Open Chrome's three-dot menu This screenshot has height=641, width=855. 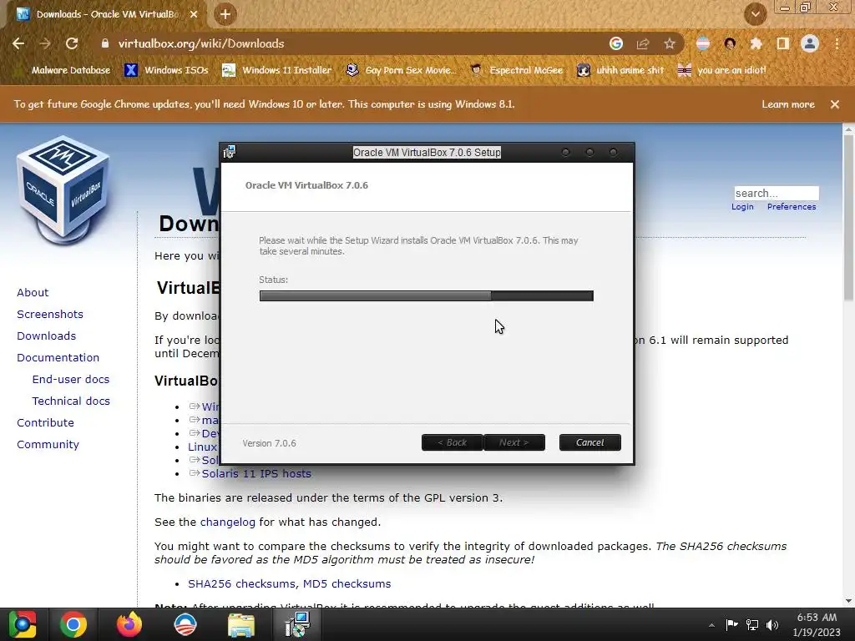coord(837,43)
